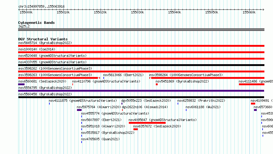The image size is (273, 154).
Task: Click the small red block under nsv5451869
Action: pyautogui.click(x=157, y=84)
